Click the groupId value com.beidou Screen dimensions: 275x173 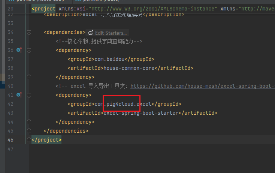109,59
